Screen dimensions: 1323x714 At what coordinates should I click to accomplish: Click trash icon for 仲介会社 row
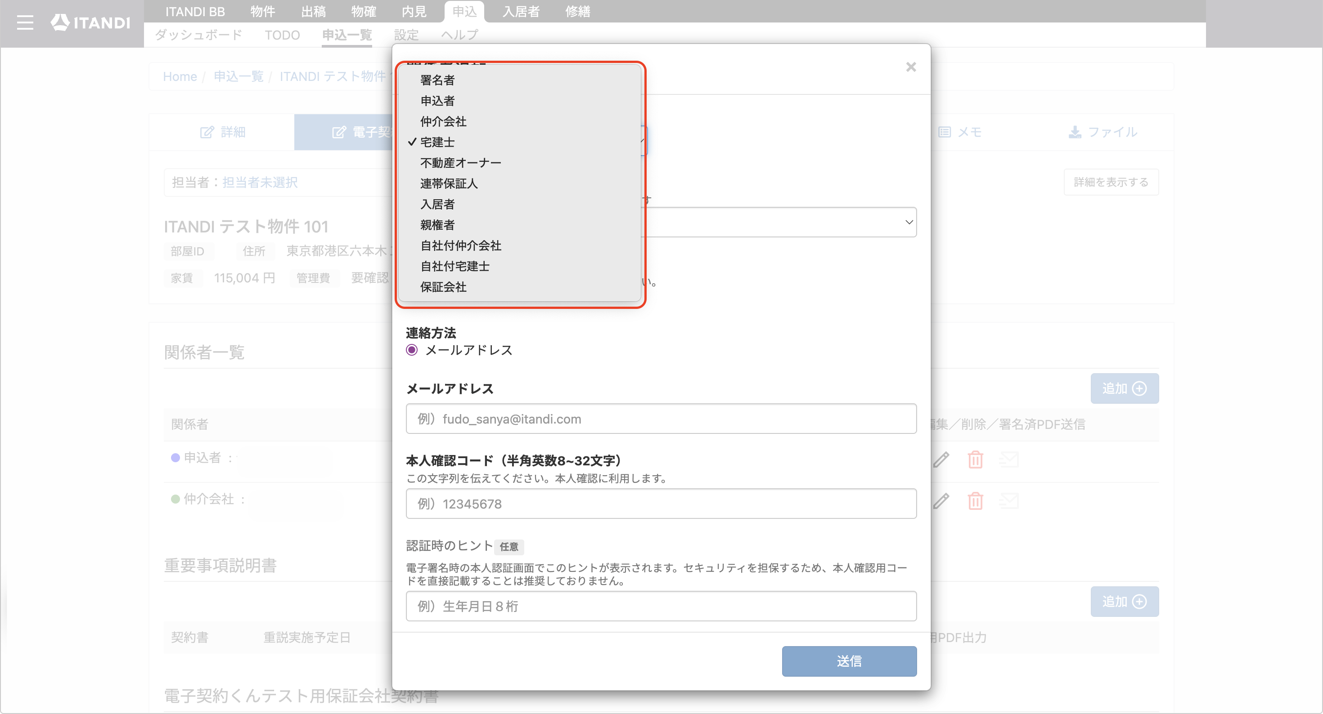pyautogui.click(x=975, y=500)
